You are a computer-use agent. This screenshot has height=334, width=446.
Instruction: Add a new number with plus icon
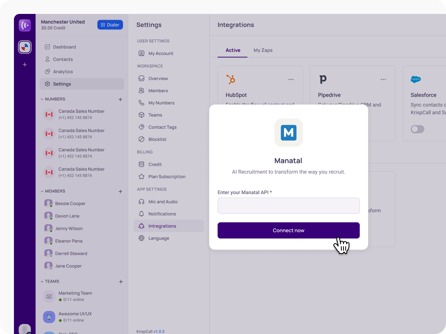click(121, 99)
